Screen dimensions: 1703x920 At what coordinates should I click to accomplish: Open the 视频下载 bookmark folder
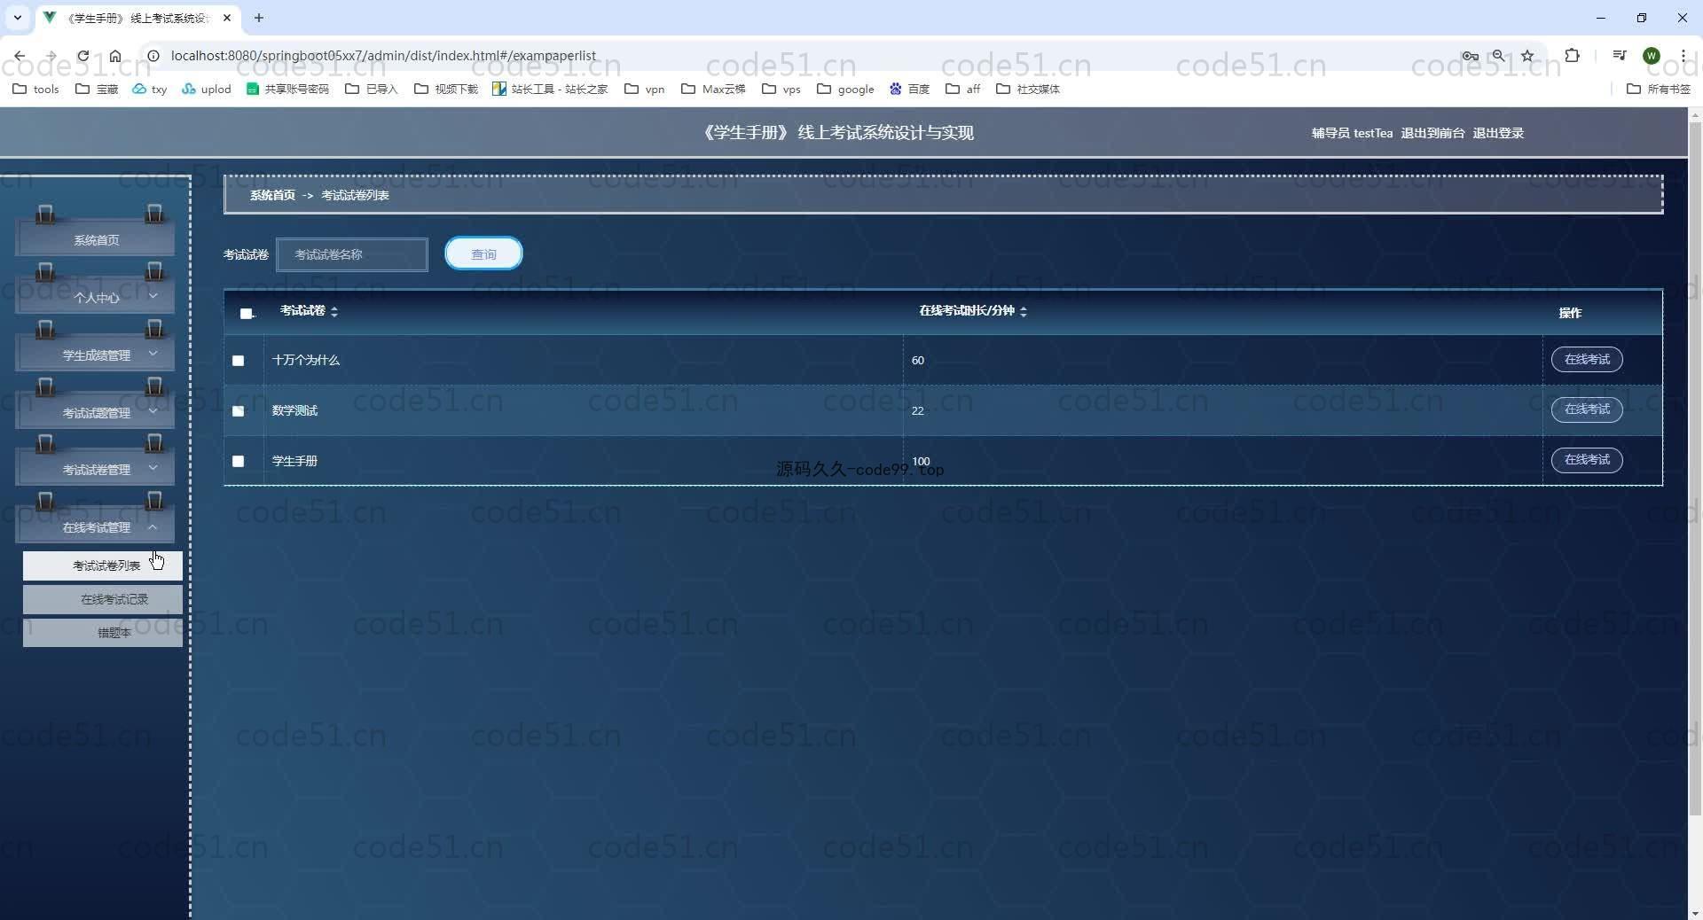tap(446, 89)
